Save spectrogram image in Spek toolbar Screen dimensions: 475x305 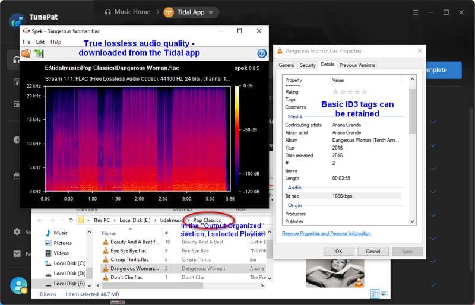[x=39, y=53]
